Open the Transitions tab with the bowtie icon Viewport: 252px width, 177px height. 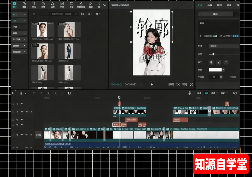62,5
